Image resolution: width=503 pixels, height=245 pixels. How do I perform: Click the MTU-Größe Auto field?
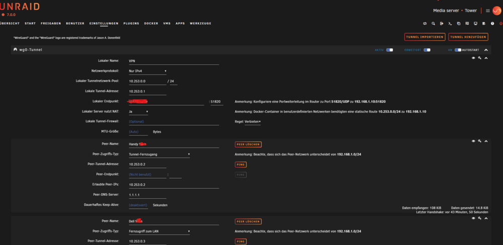coord(138,132)
